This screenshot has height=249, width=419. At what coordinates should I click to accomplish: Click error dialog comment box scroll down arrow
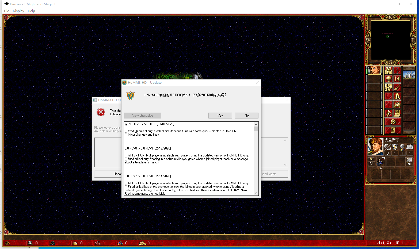[285, 165]
